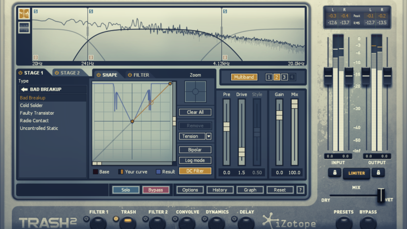407x229 pixels.
Task: Select band count 2
Action: pos(277,77)
